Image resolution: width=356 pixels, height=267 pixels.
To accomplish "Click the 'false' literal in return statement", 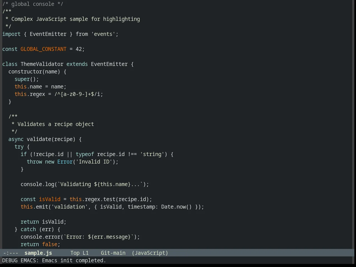I will click(50, 244).
